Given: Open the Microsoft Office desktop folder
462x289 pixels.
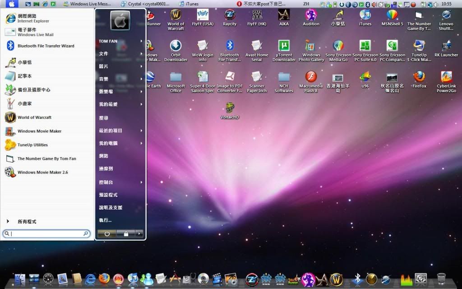Looking at the screenshot, I should coord(176,82).
